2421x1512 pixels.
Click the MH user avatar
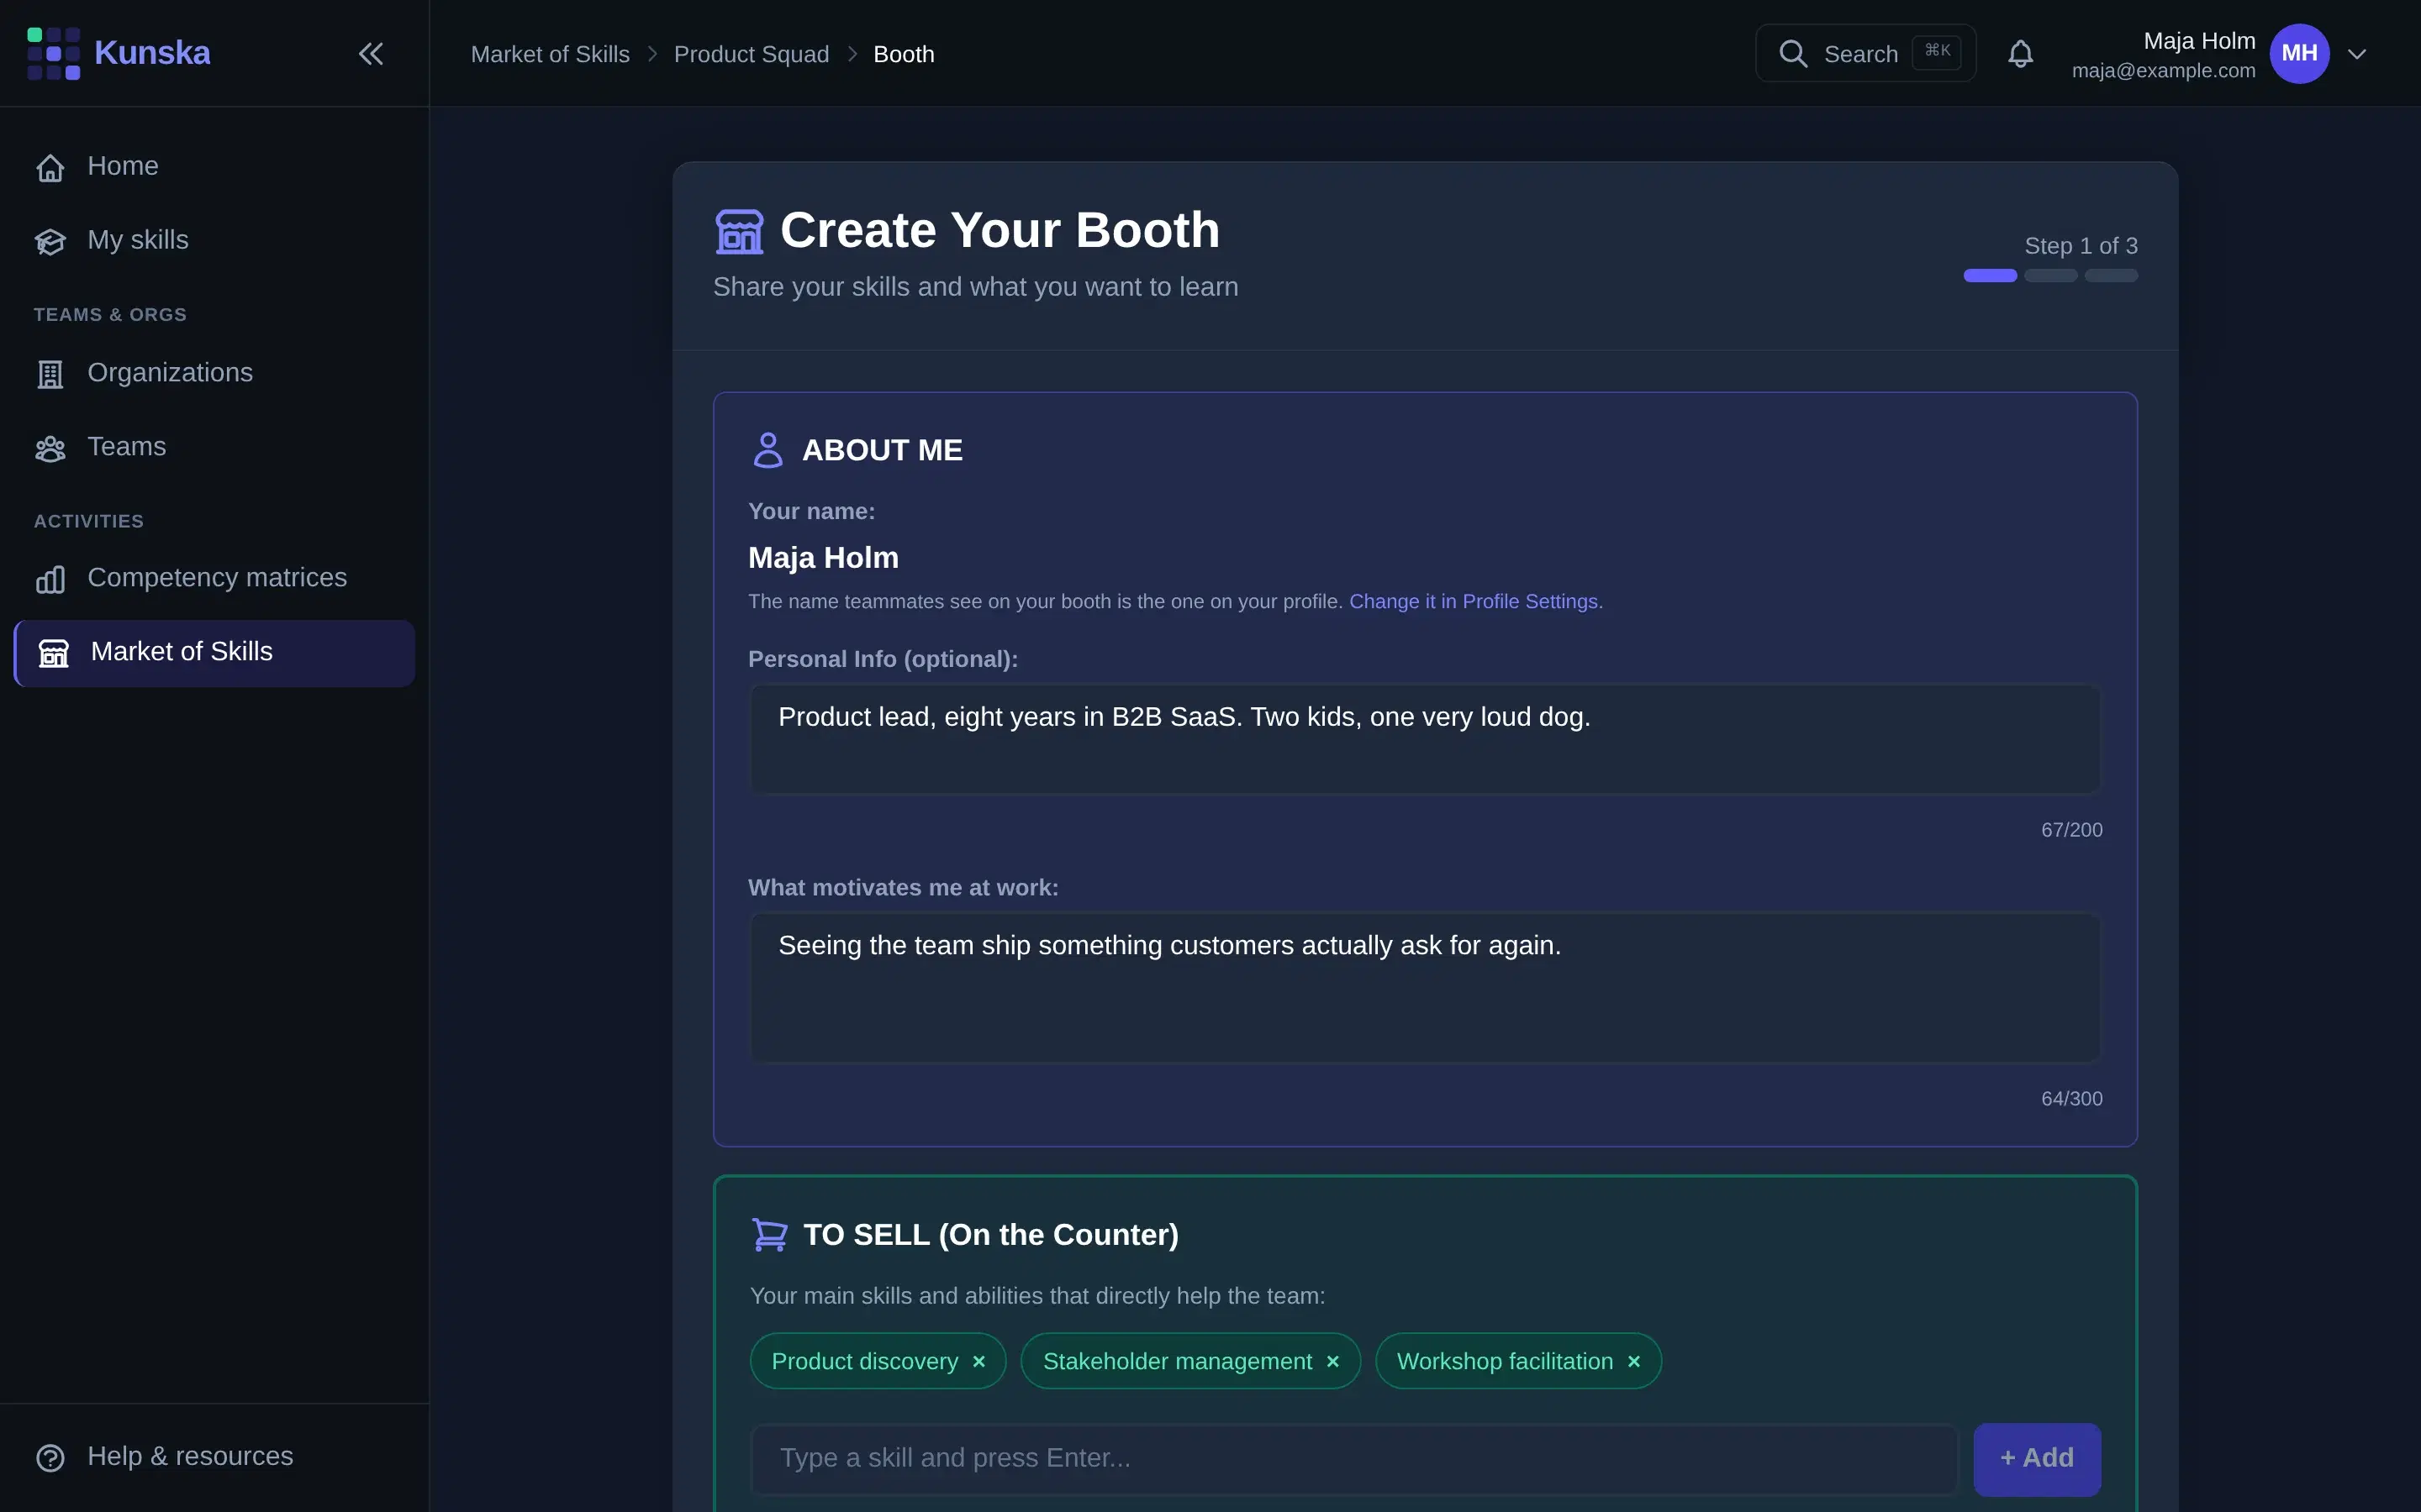point(2299,53)
